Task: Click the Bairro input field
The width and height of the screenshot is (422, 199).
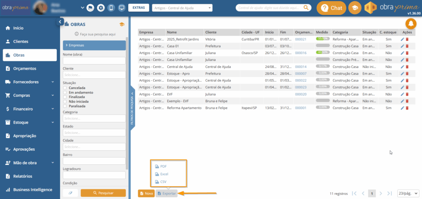Action: (x=94, y=161)
